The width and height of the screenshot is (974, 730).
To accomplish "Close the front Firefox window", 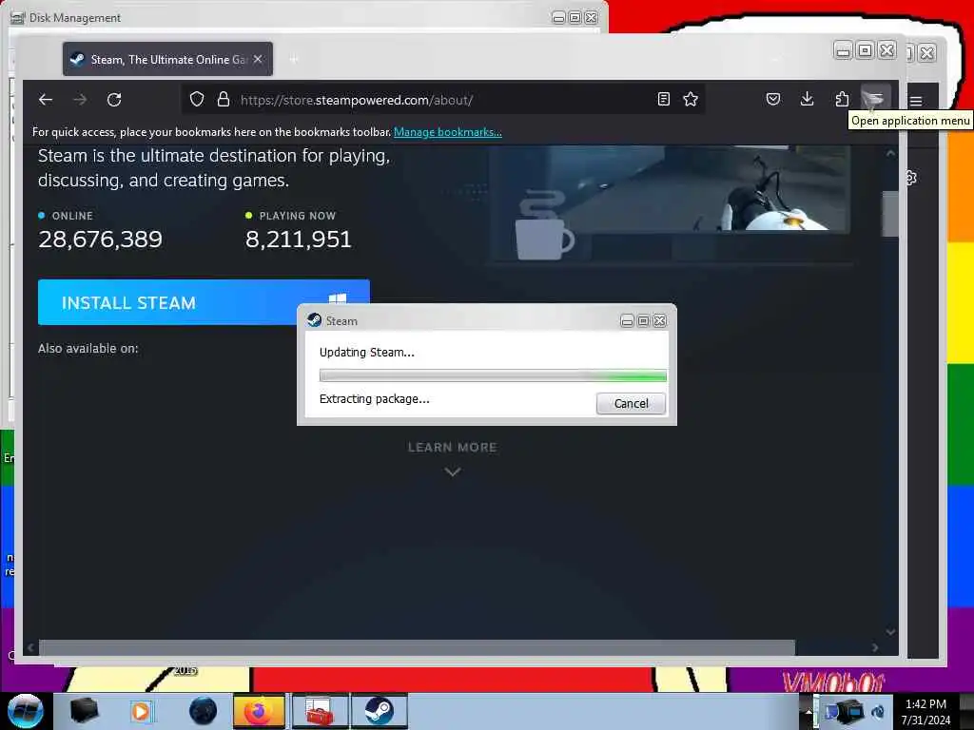I will pos(887,51).
